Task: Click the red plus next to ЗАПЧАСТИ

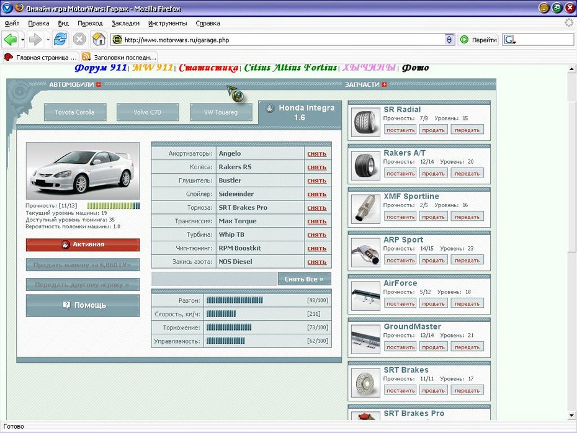Action: point(385,84)
